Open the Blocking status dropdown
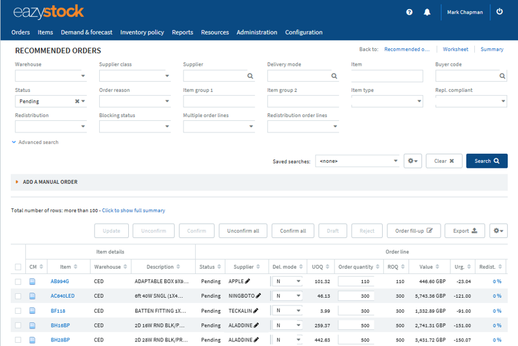Viewport: 518px width, 346px height. tap(135, 126)
